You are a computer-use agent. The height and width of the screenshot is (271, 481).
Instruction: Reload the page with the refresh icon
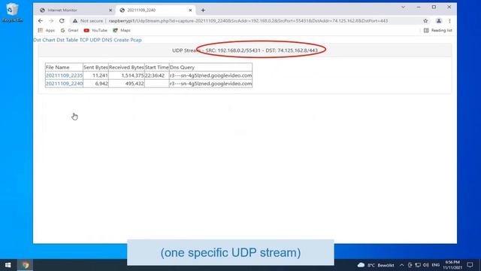point(62,21)
